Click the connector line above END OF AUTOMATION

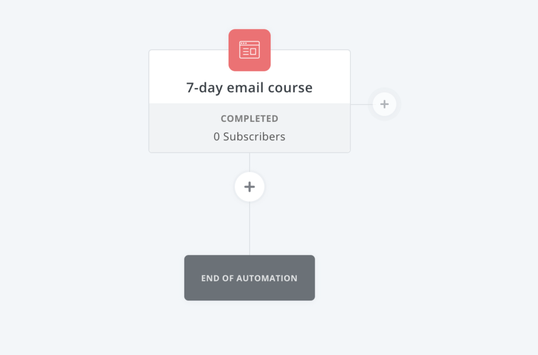250,228
